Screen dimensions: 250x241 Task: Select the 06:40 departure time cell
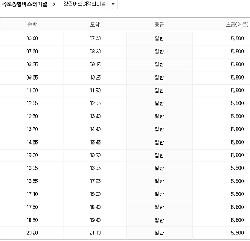click(32, 38)
